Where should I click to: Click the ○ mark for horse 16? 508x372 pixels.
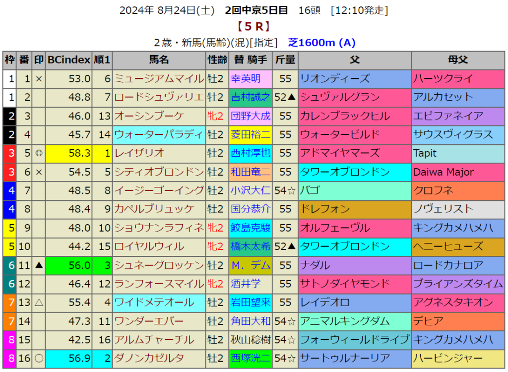point(39,359)
